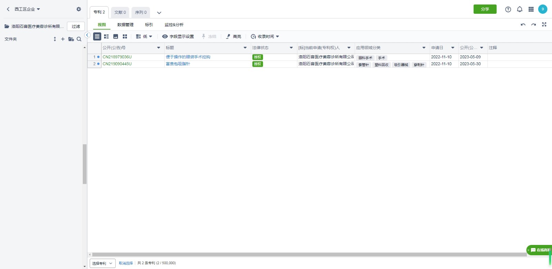Click the 吸引器械 tag in row 2
Image resolution: width=552 pixels, height=269 pixels.
401,65
